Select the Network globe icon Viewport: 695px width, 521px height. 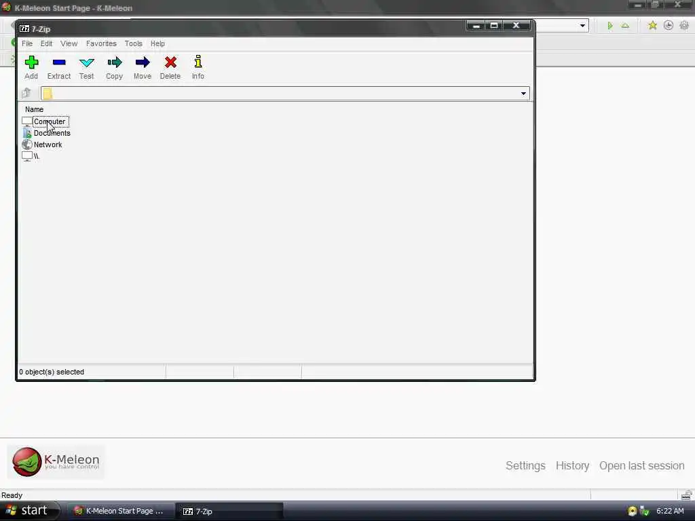point(27,144)
